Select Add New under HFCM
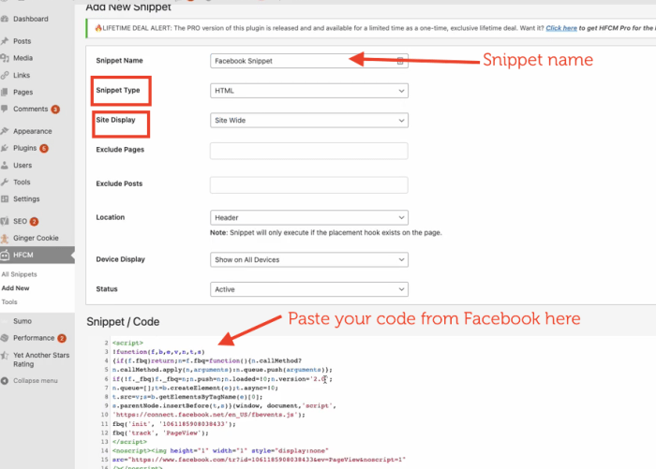 coord(16,288)
